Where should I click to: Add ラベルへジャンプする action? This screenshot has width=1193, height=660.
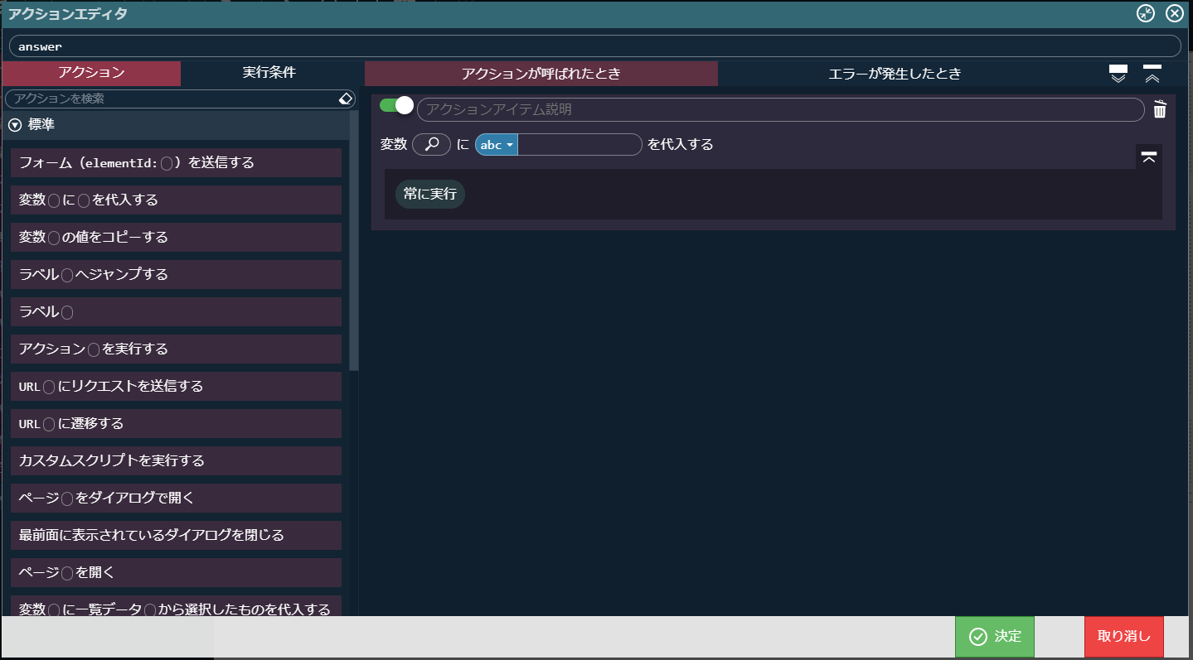pos(177,274)
